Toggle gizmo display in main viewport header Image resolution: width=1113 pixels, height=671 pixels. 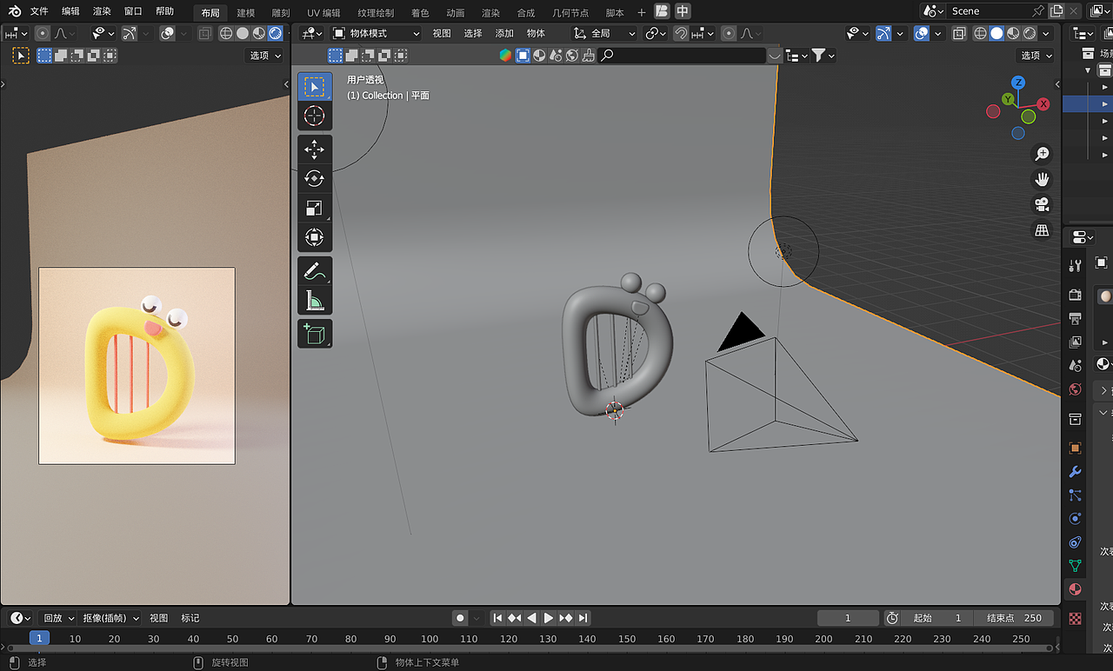[883, 33]
